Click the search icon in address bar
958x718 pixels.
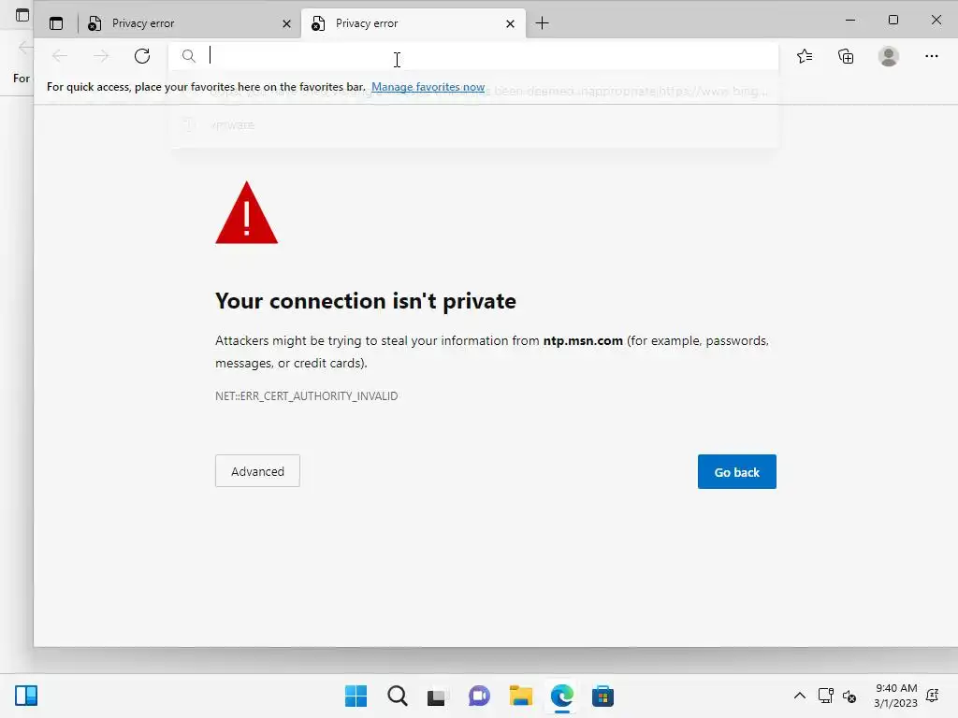click(189, 56)
